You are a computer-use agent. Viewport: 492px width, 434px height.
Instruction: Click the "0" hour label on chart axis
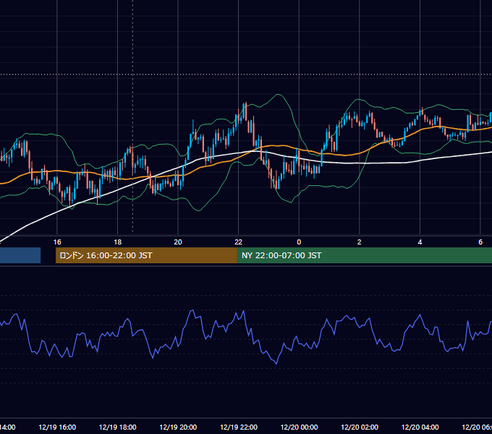pyautogui.click(x=299, y=242)
